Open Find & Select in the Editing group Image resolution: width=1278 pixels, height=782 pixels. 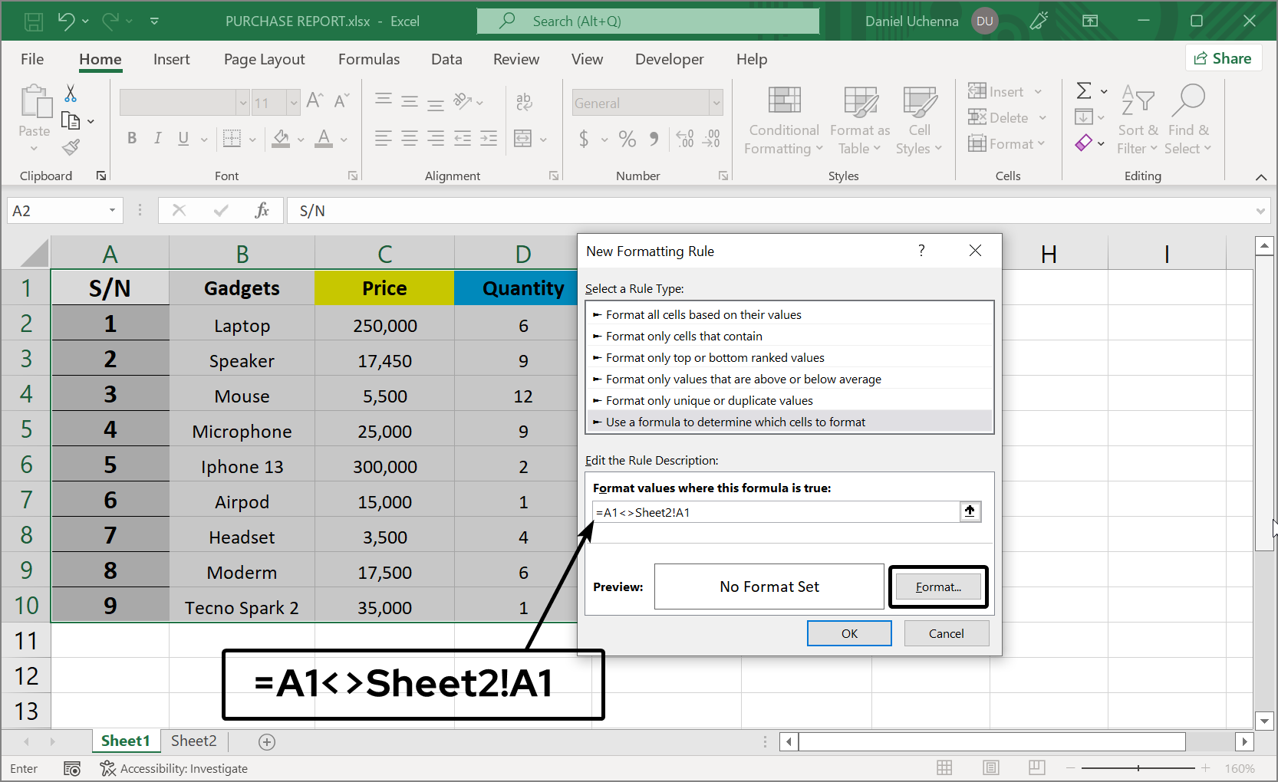click(x=1187, y=119)
